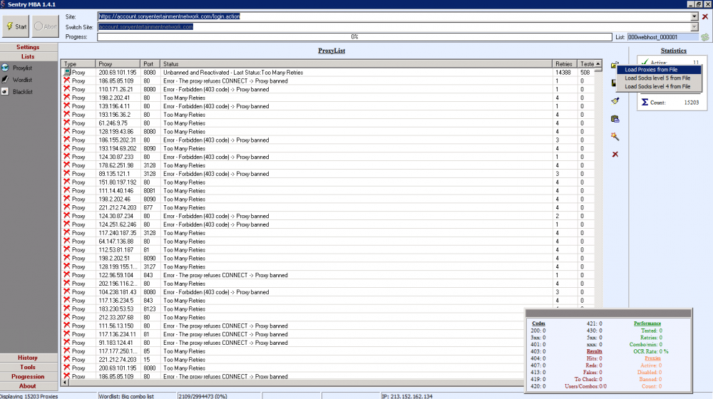Click the red X icon of 186.155.202.31 row

[67, 140]
